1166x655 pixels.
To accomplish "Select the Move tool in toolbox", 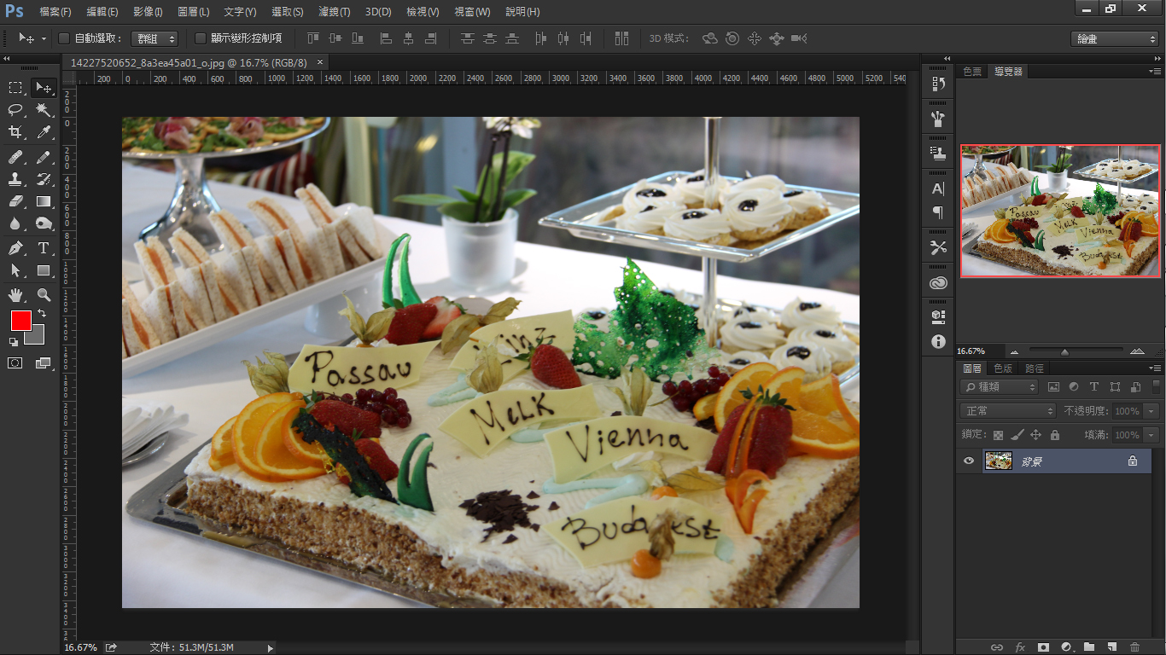I will point(44,87).
